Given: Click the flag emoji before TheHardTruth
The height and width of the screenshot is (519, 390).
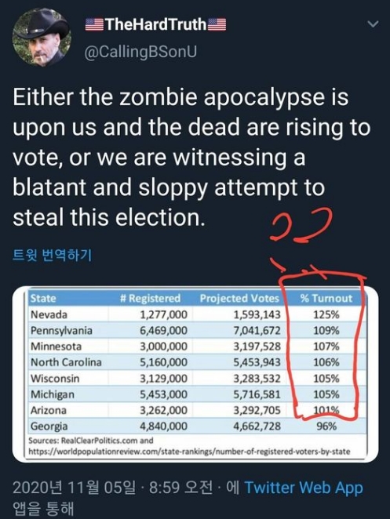Looking at the screenshot, I should [94, 24].
